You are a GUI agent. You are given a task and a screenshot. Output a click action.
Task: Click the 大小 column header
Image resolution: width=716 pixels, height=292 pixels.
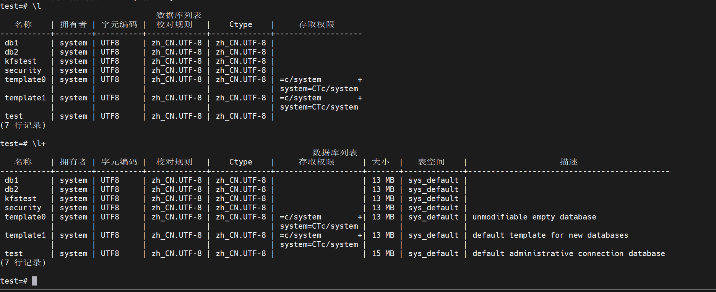(x=381, y=162)
